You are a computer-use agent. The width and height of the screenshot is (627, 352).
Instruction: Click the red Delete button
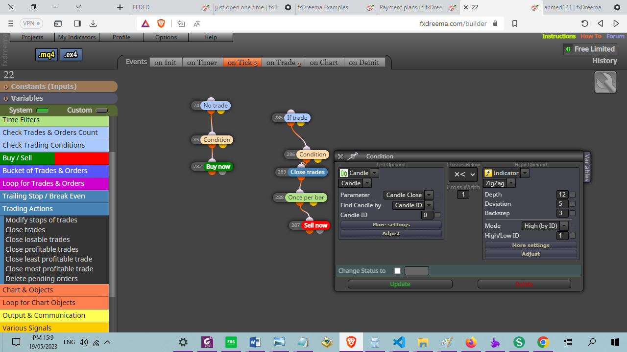point(524,284)
